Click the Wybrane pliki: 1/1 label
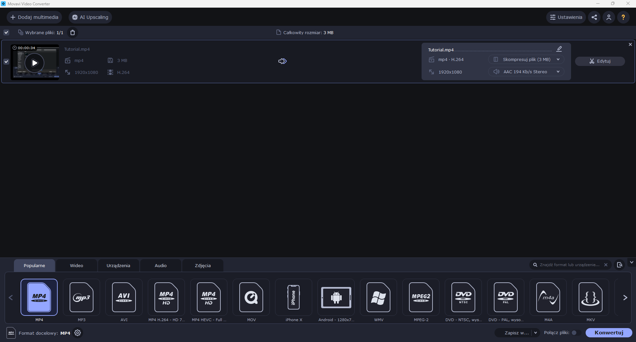This screenshot has height=342, width=636. [x=44, y=32]
